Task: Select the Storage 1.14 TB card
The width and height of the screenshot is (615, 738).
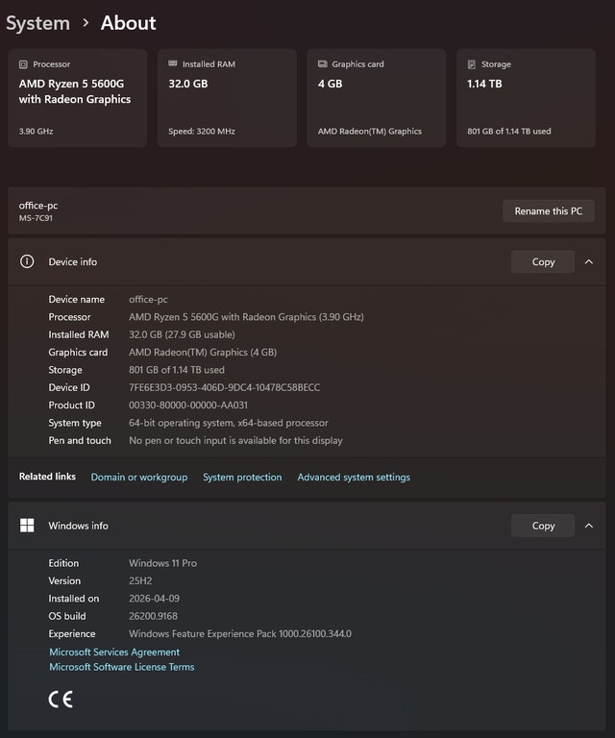Action: (x=526, y=98)
